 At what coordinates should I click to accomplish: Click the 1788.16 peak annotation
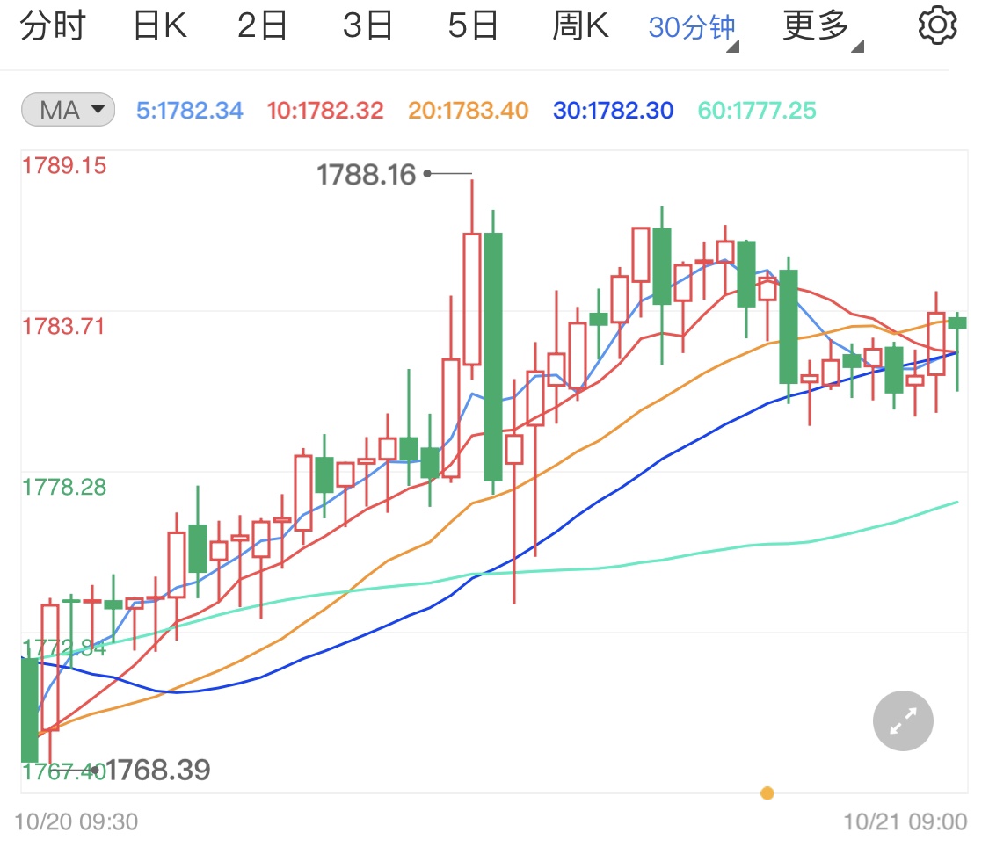pyautogui.click(x=367, y=175)
